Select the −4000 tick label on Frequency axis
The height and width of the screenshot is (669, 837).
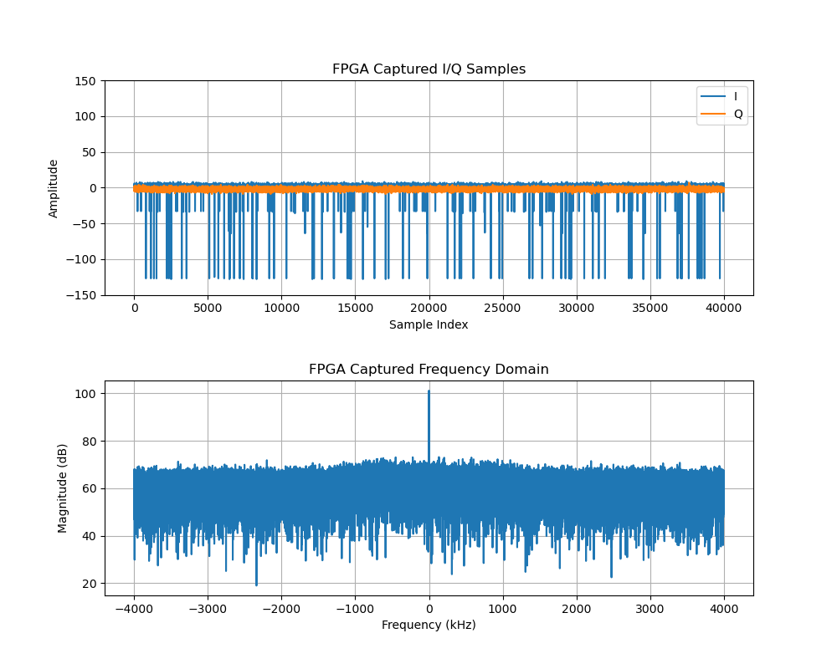coord(133,608)
